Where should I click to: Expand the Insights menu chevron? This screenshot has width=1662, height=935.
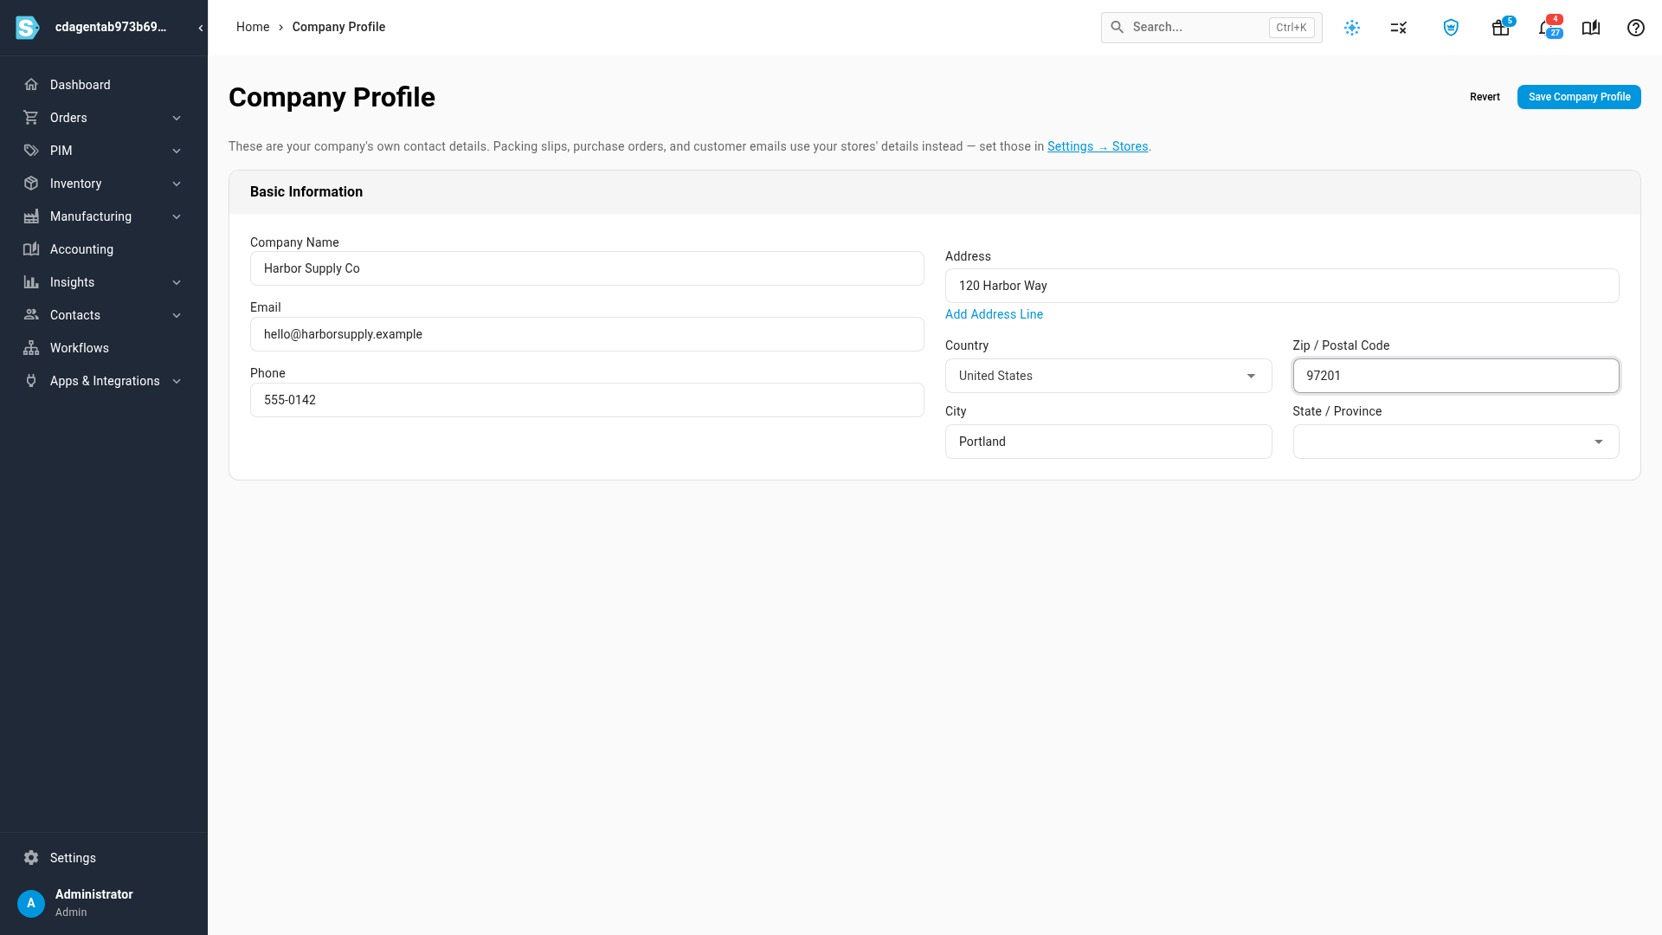[x=177, y=282]
